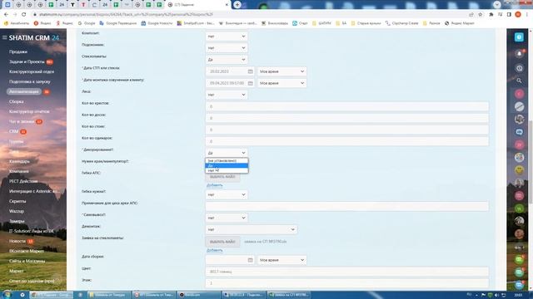Open the Новости sidebar item
The height and width of the screenshot is (299, 533).
tap(17, 241)
